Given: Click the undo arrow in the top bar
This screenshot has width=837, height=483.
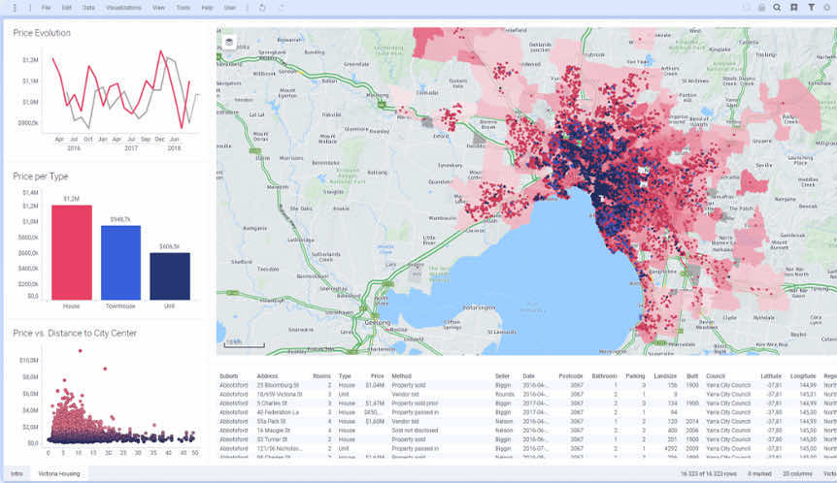Looking at the screenshot, I should [262, 8].
